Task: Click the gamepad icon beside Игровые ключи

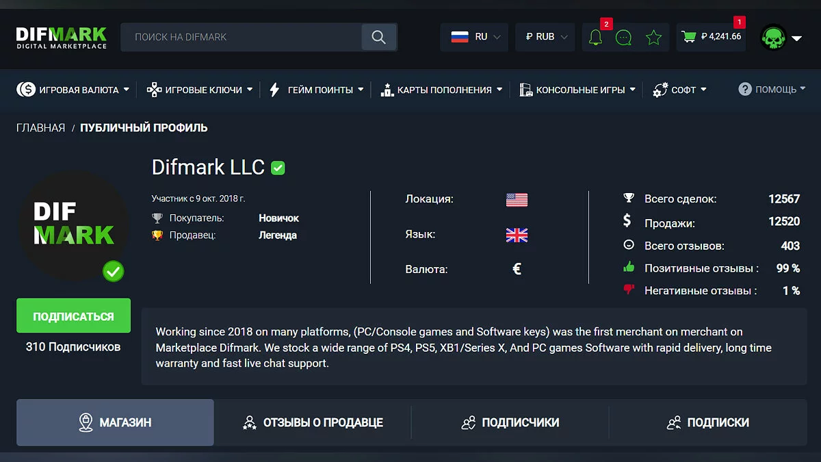Action: (x=155, y=90)
